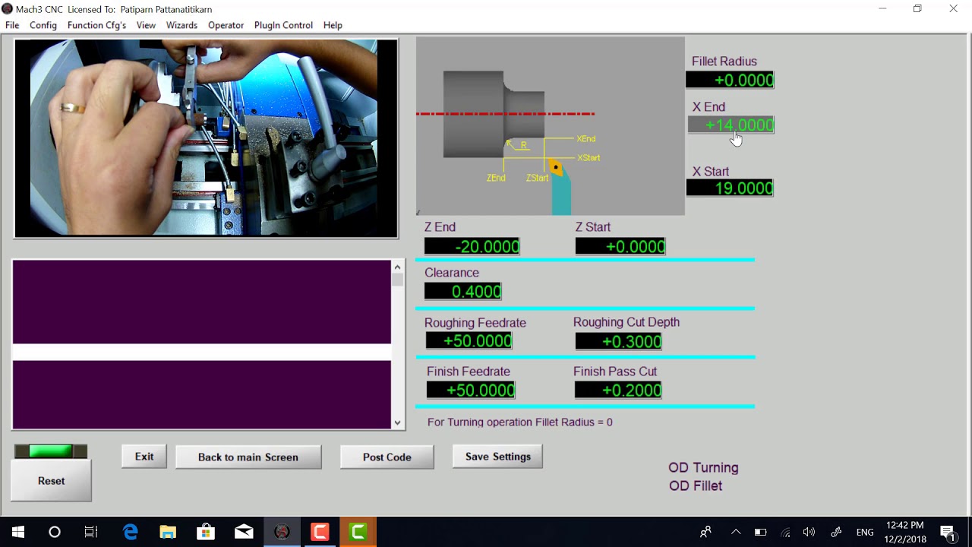972x547 pixels.
Task: Open the volume speaker tray icon
Action: [809, 532]
